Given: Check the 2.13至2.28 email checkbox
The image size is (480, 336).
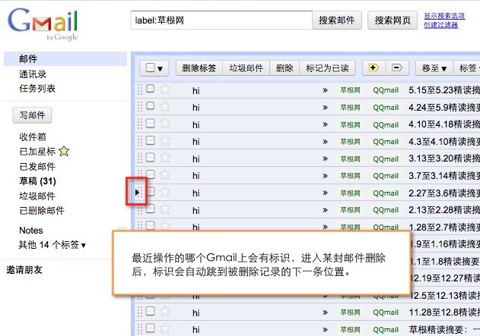Looking at the screenshot, I should pyautogui.click(x=150, y=209).
